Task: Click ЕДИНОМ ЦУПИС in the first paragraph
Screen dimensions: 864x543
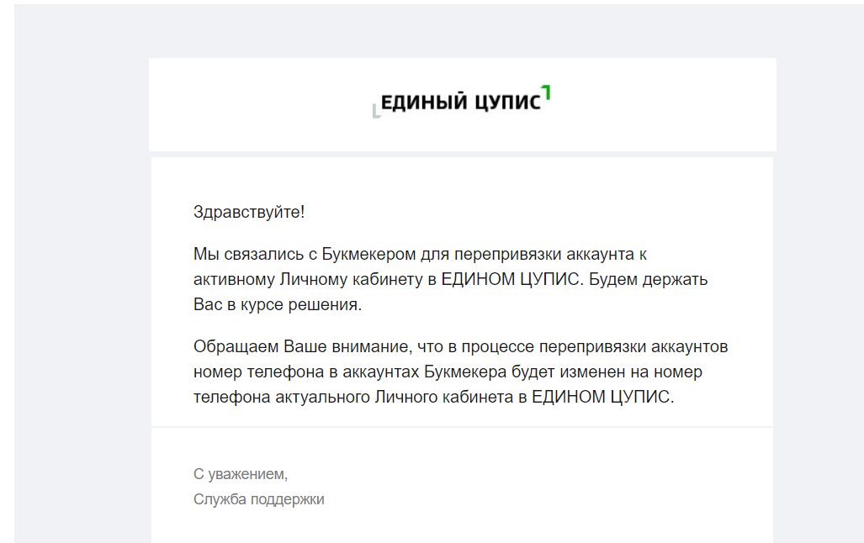Action: tap(512, 279)
